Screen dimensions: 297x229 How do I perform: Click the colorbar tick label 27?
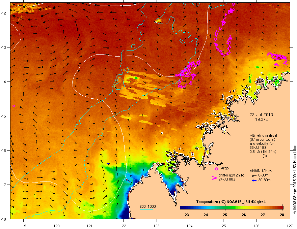pos(263,215)
